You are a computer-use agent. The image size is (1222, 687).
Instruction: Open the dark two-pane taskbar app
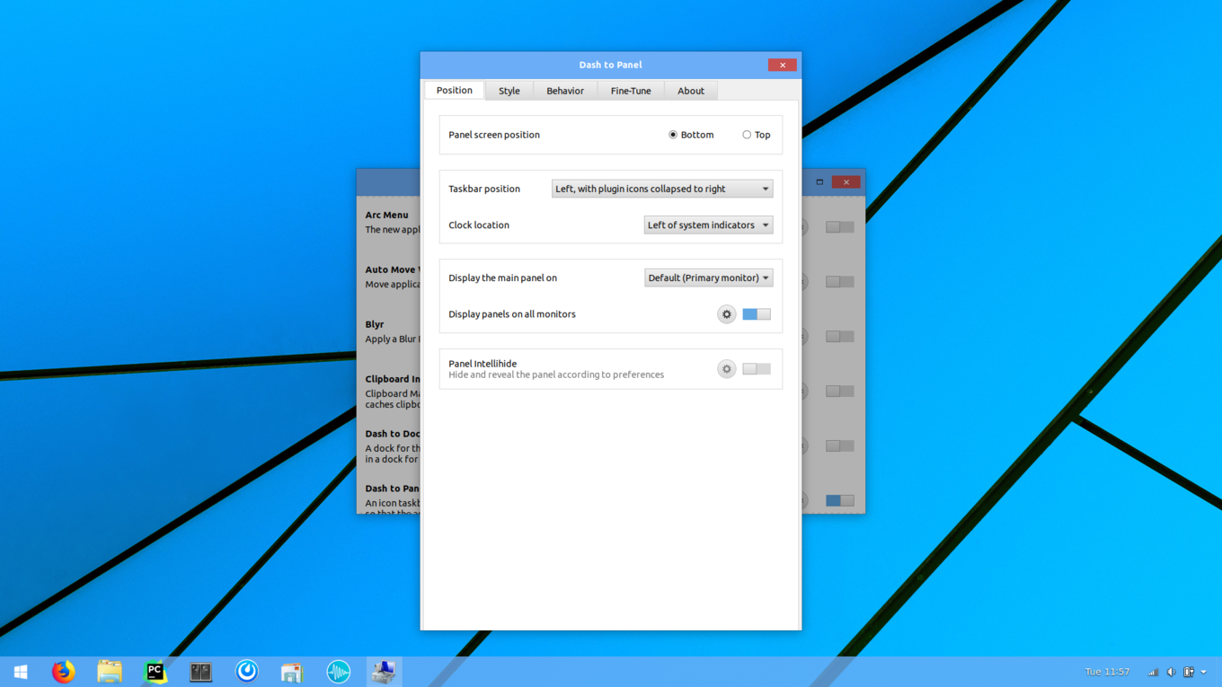[x=200, y=672]
